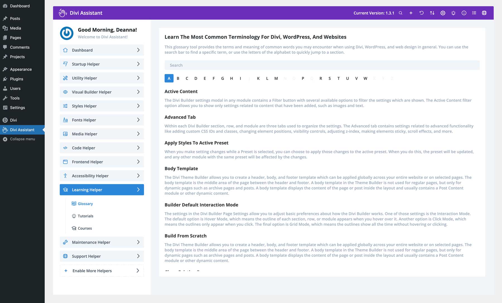502x303 pixels.
Task: Click the Styles Helper sliders icon
Action: pyautogui.click(x=65, y=106)
